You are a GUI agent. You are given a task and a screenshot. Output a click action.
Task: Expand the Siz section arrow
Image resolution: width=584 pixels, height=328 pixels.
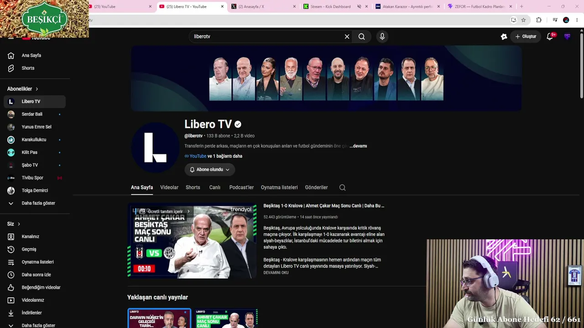(x=19, y=224)
